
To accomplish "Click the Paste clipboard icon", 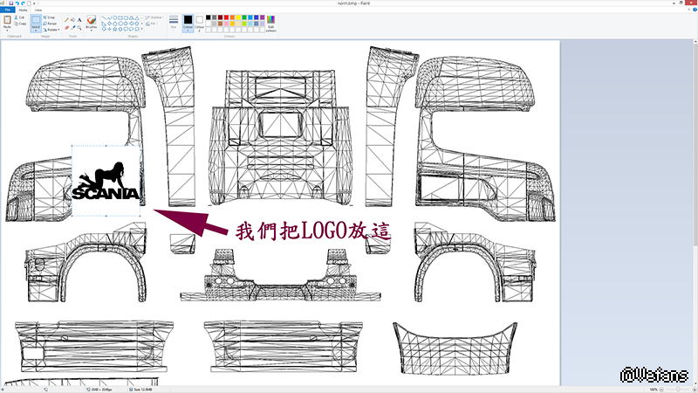I will (x=7, y=19).
